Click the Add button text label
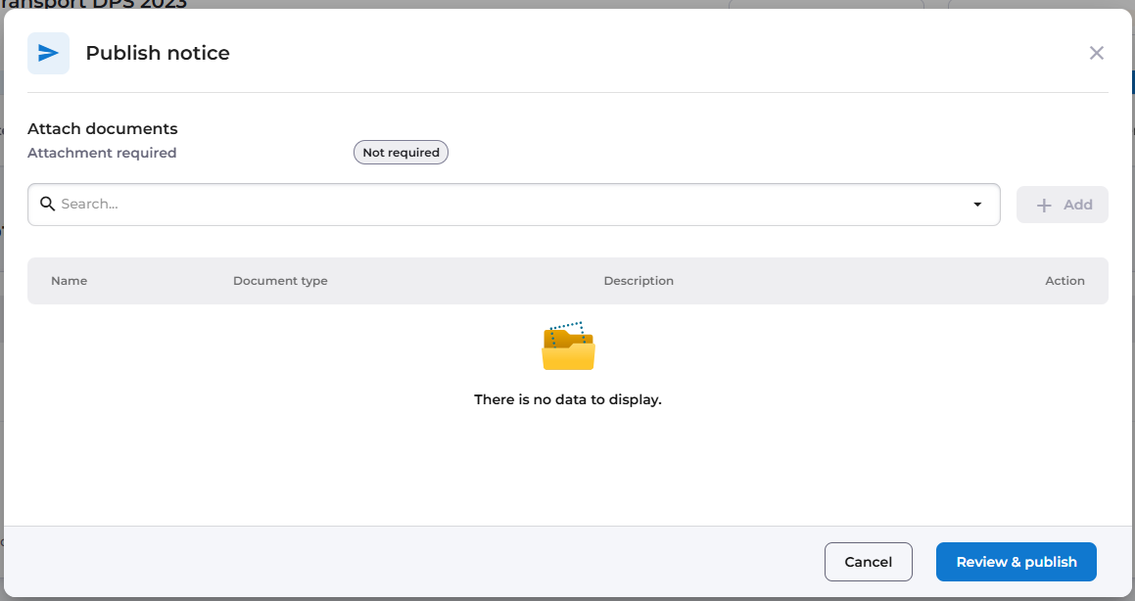 [x=1077, y=205]
